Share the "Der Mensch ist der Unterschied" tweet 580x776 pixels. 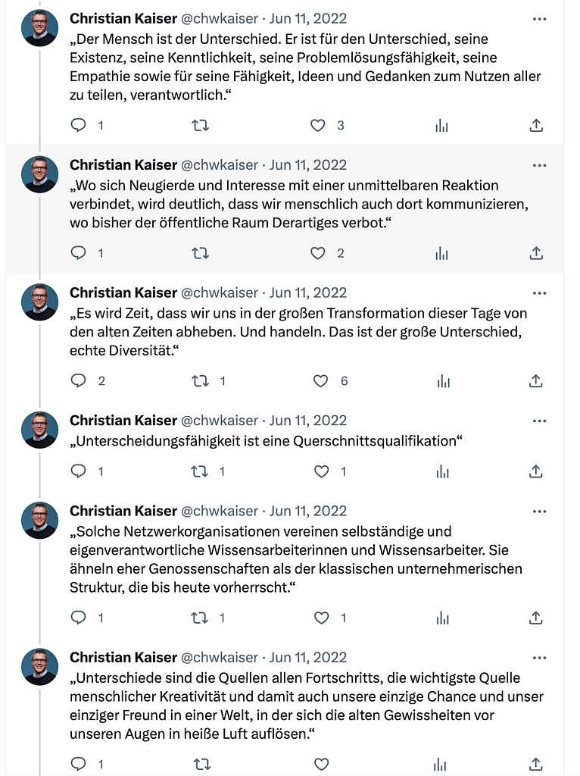click(x=536, y=126)
